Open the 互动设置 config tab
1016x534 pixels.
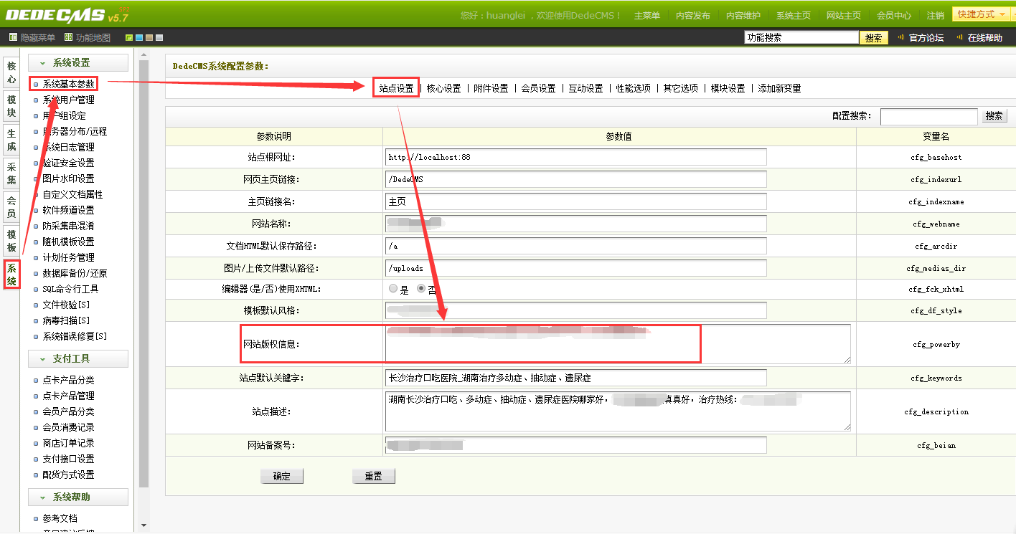point(585,88)
